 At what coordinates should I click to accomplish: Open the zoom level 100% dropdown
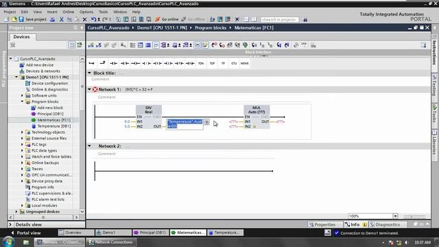coord(395,216)
